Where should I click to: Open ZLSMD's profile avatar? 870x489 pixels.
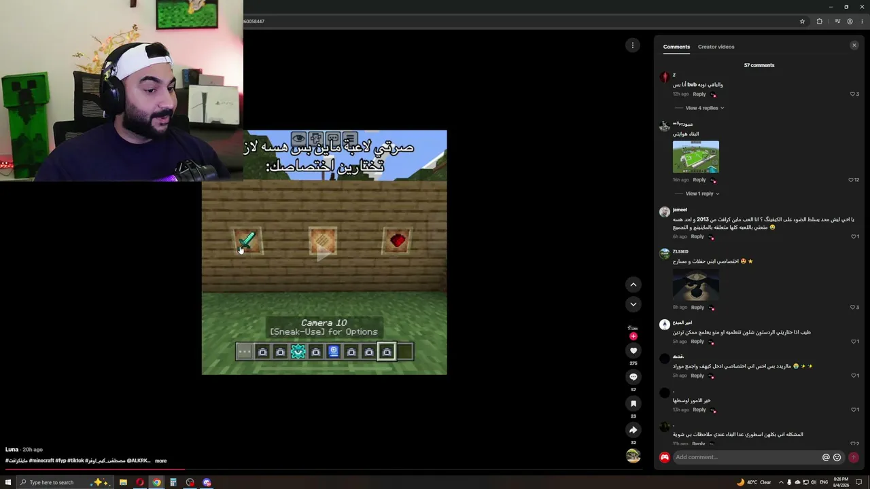click(665, 254)
